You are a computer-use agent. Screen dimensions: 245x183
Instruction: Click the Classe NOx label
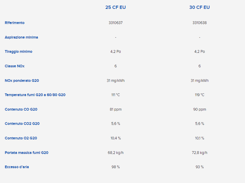tap(15, 66)
